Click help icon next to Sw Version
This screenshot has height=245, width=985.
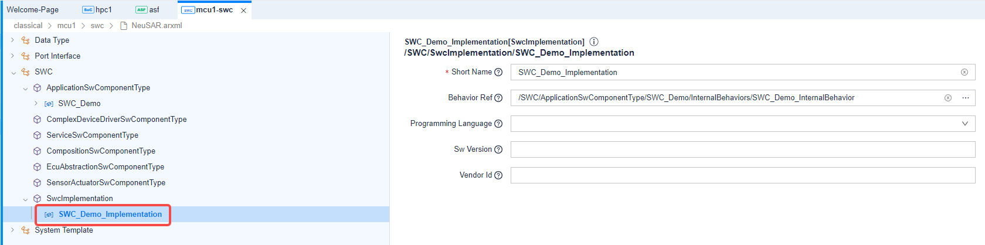click(x=498, y=149)
